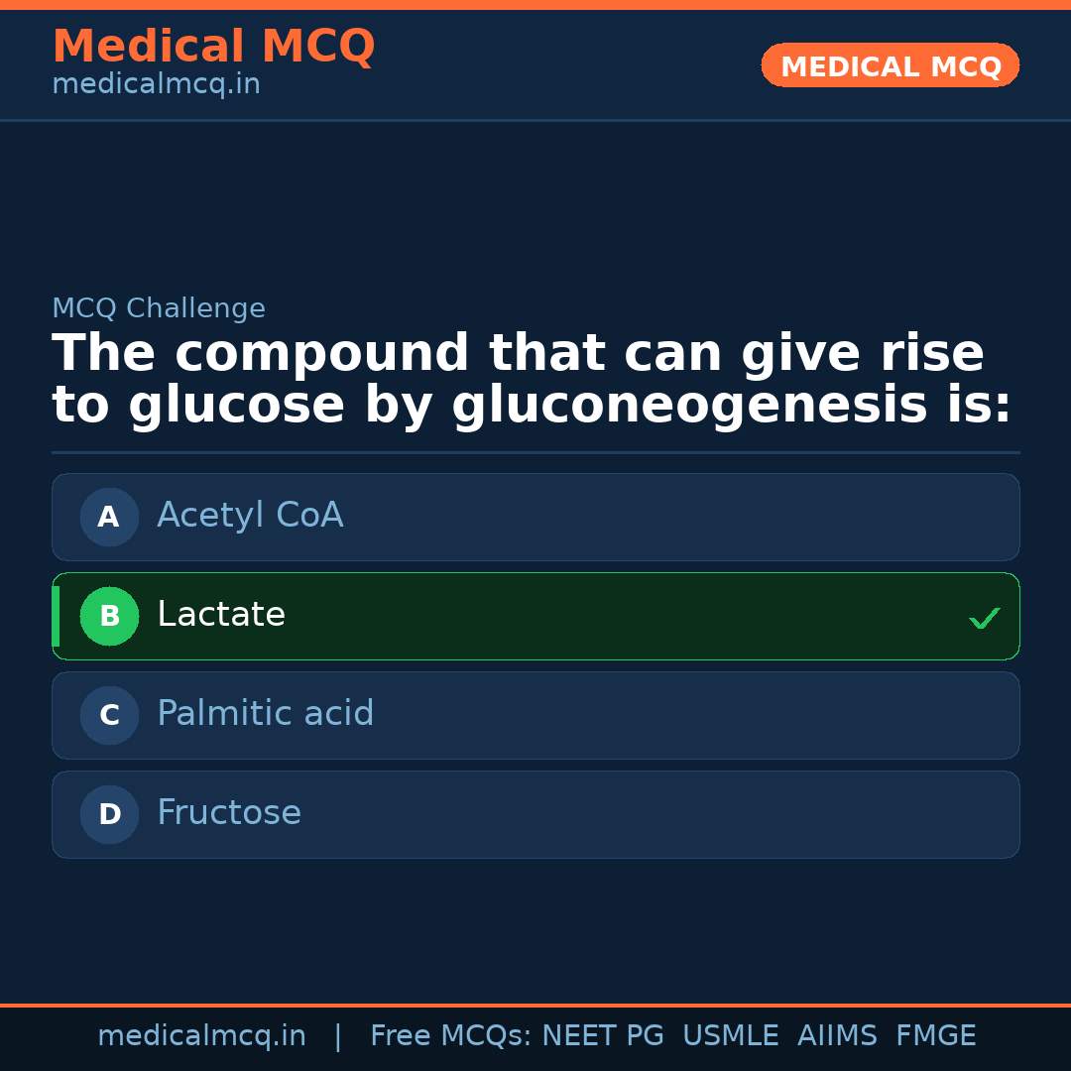This screenshot has height=1071, width=1071.
Task: Select the USMLE category
Action: click(731, 1035)
